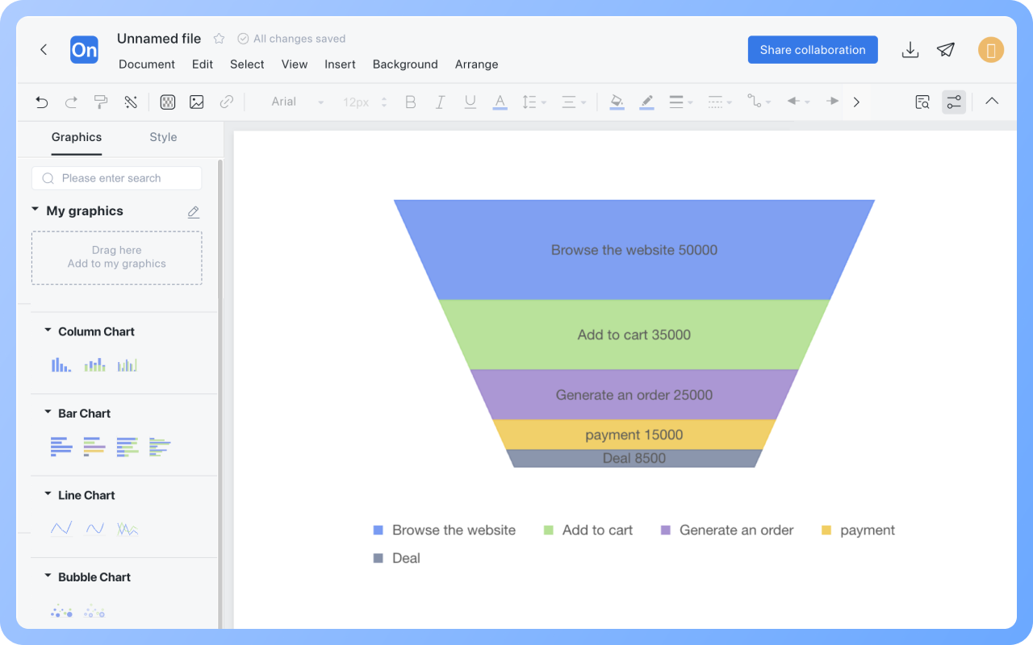This screenshot has height=645, width=1033.
Task: Select the Format Painter tool
Action: click(x=100, y=102)
